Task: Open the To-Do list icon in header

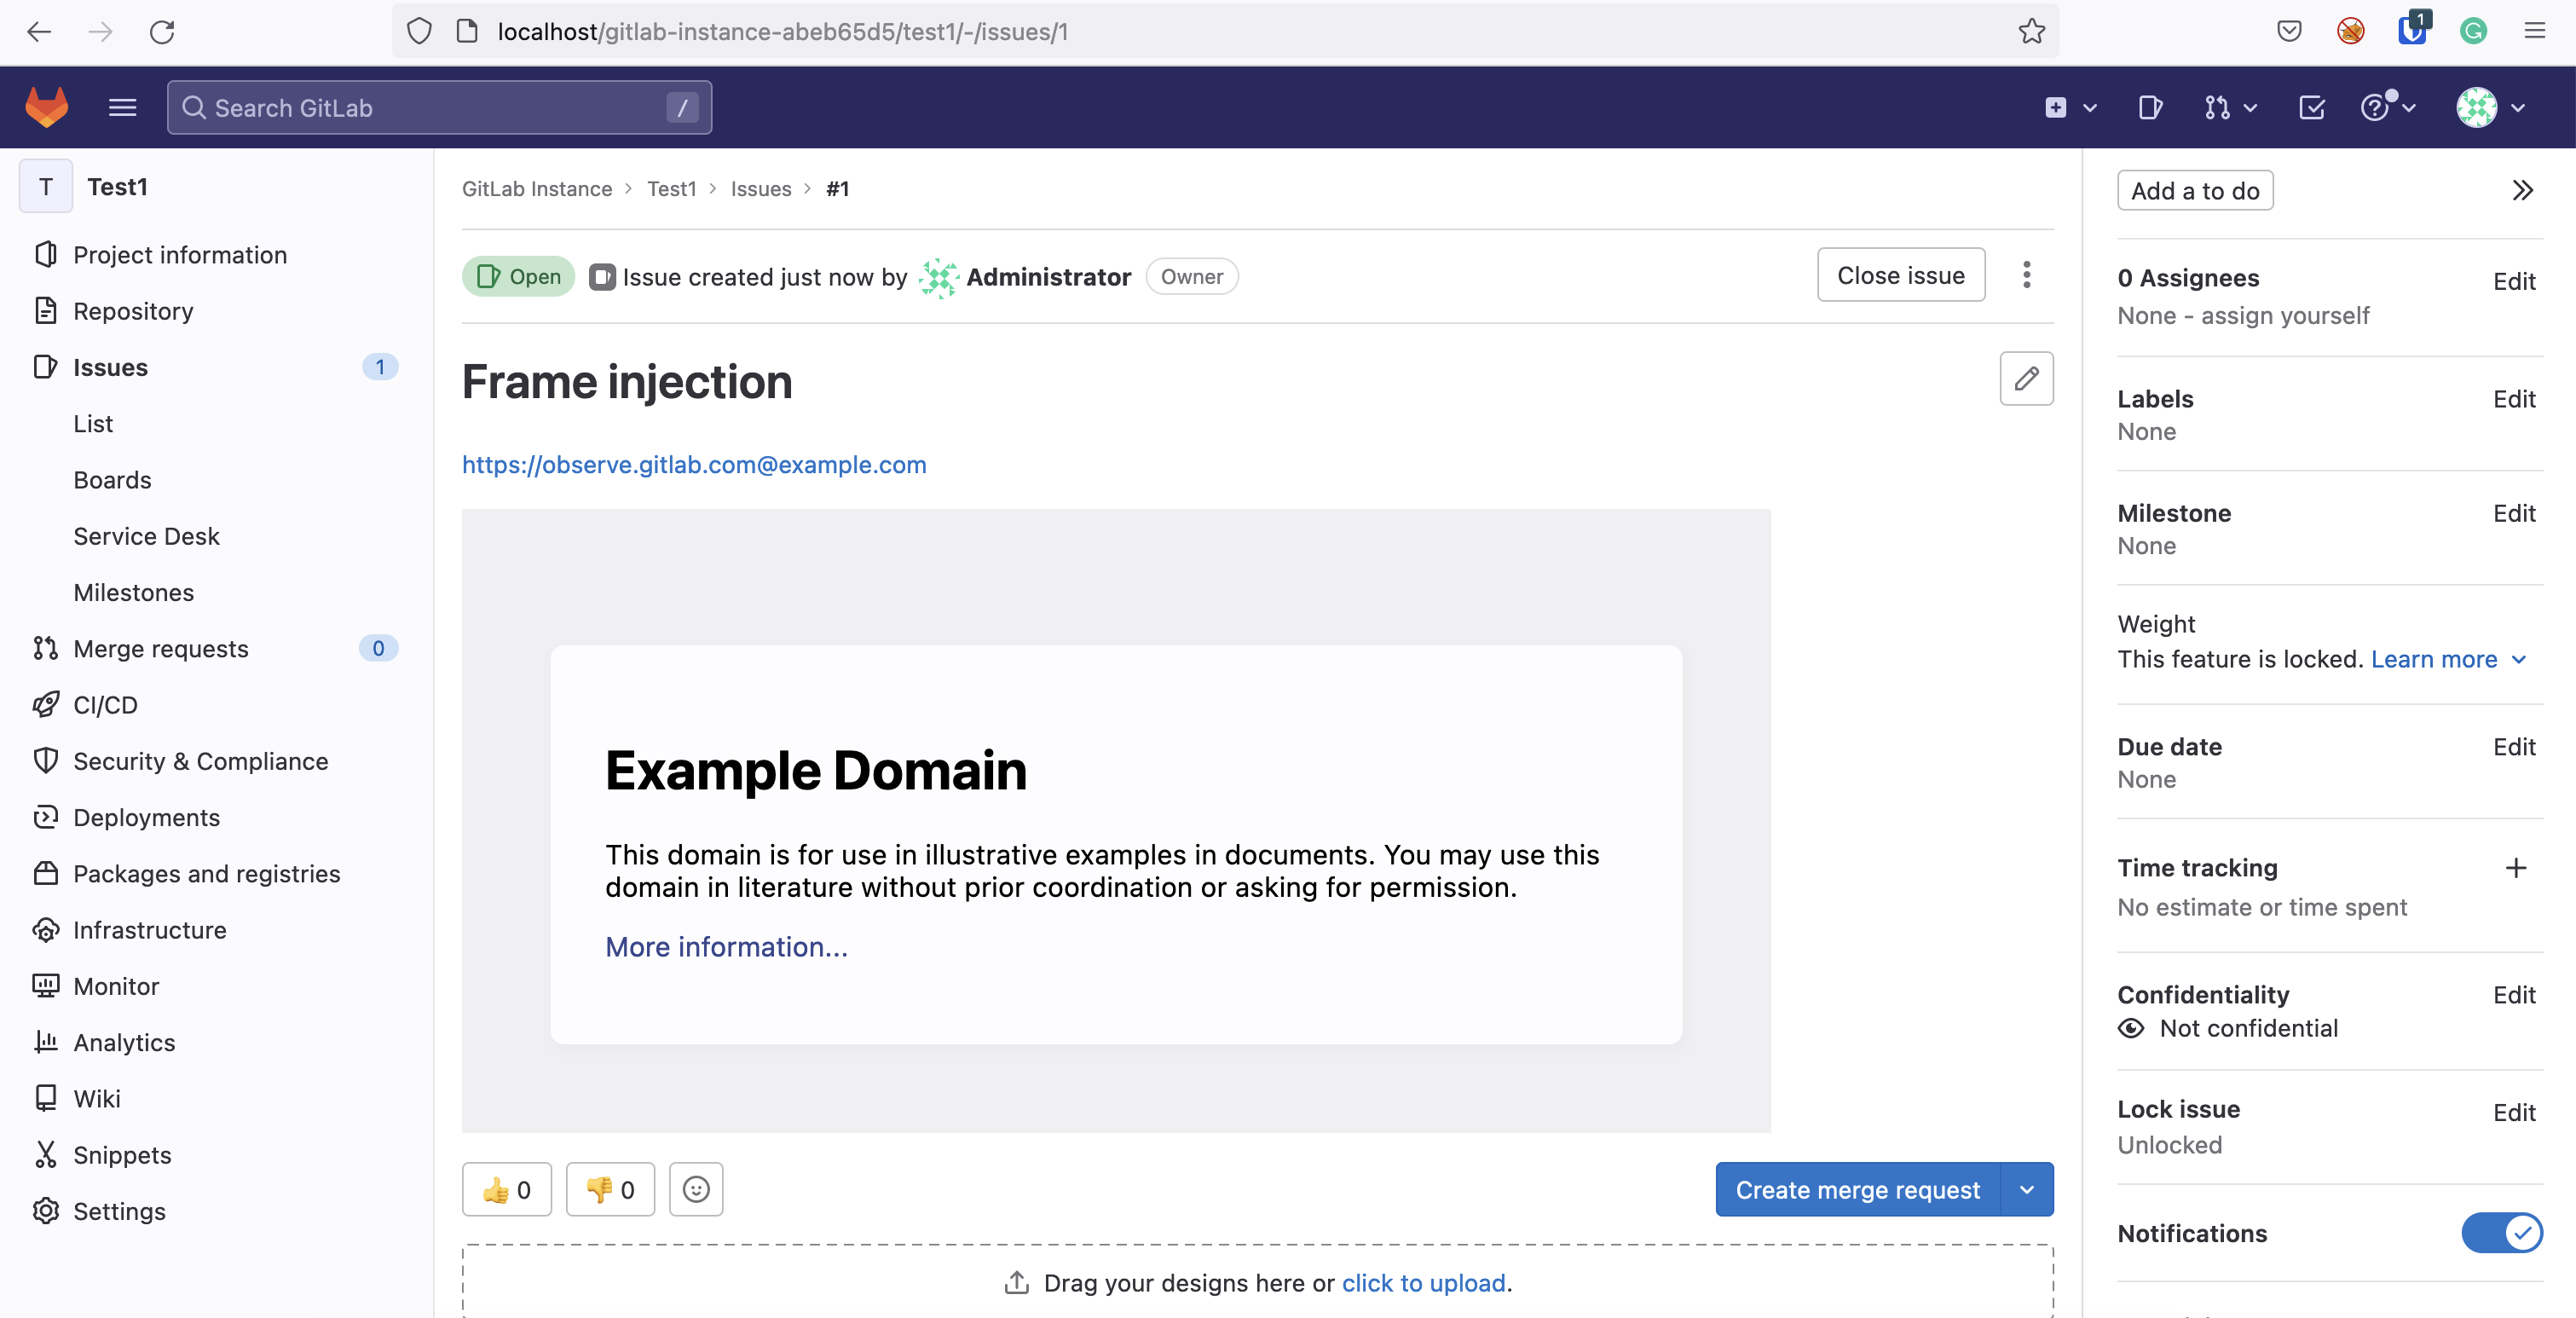Action: coord(2311,107)
